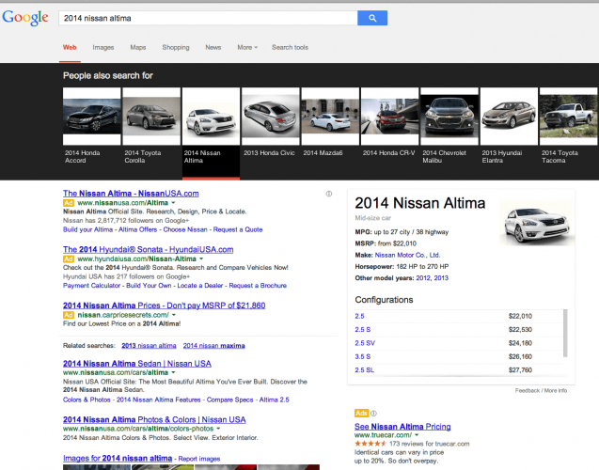599x470 pixels.
Task: Expand arrow beside nissan.carpricesecrets.com URL
Action: (174, 315)
